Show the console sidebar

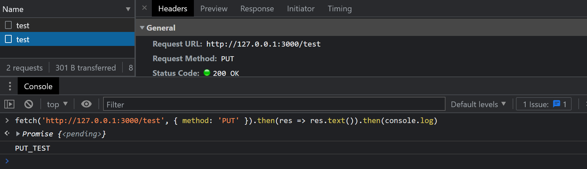[x=9, y=104]
